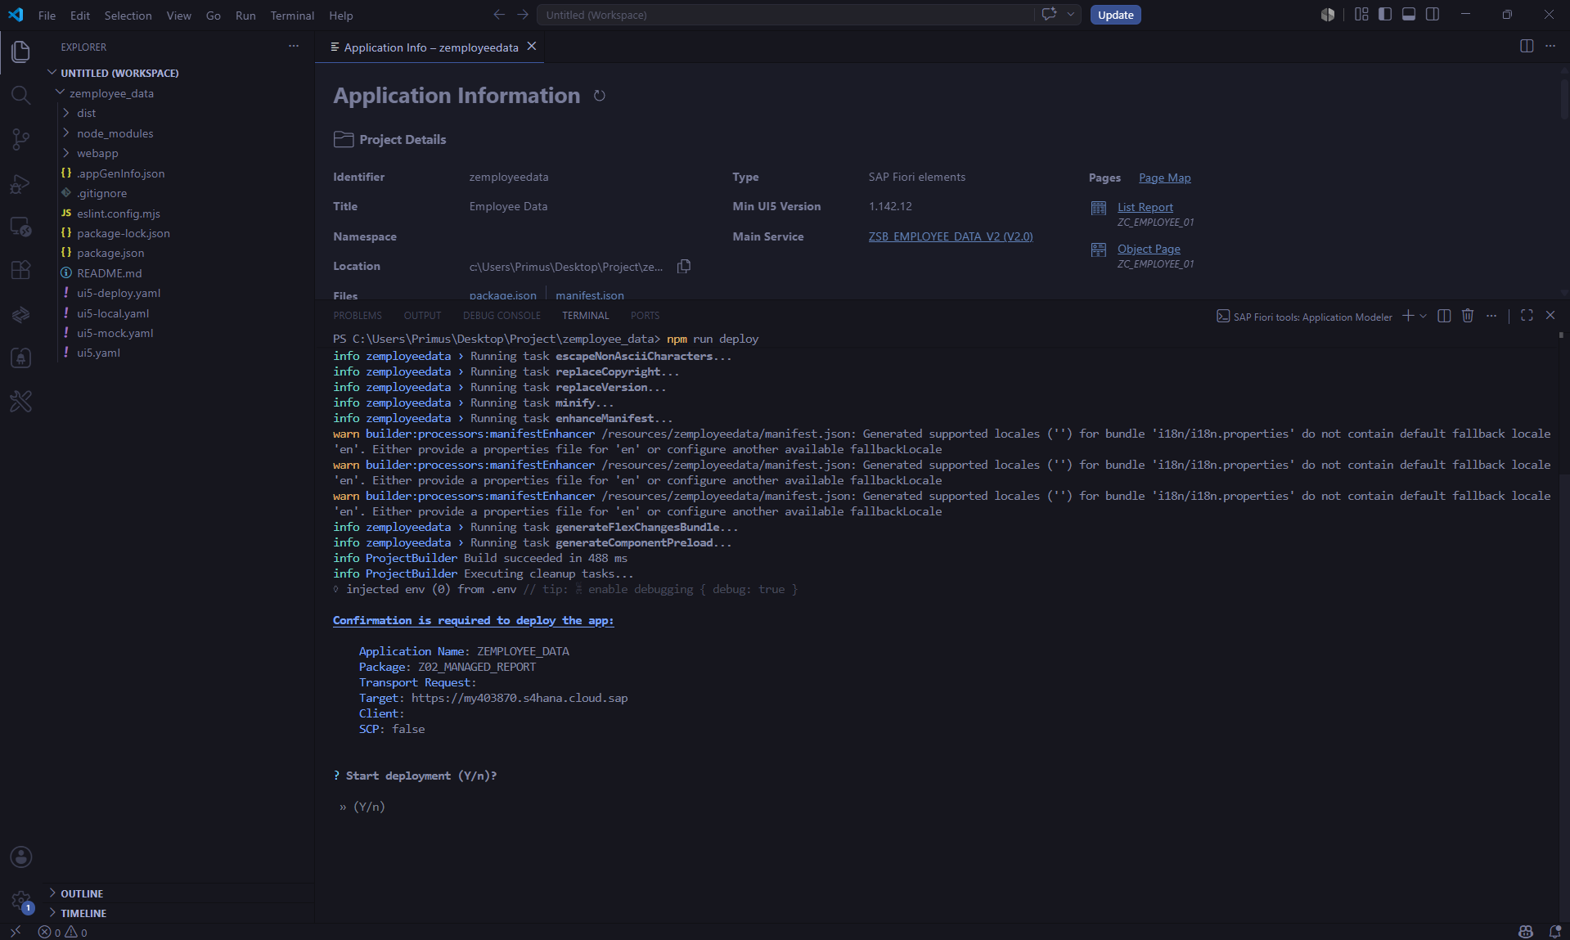Image resolution: width=1570 pixels, height=940 pixels.
Task: Open the chat dropdown arrow in title bar
Action: [x=1070, y=15]
